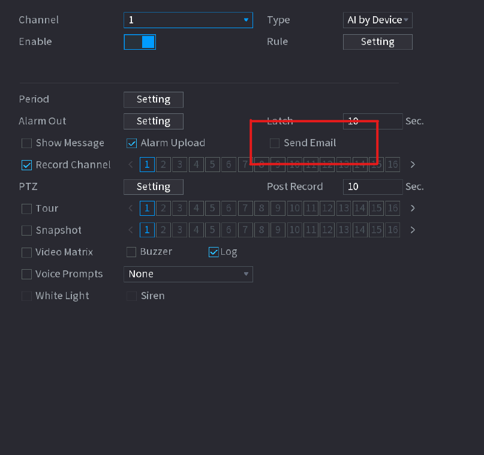Click Snapshot row previous page arrow
The width and height of the screenshot is (484, 455).
tap(131, 230)
